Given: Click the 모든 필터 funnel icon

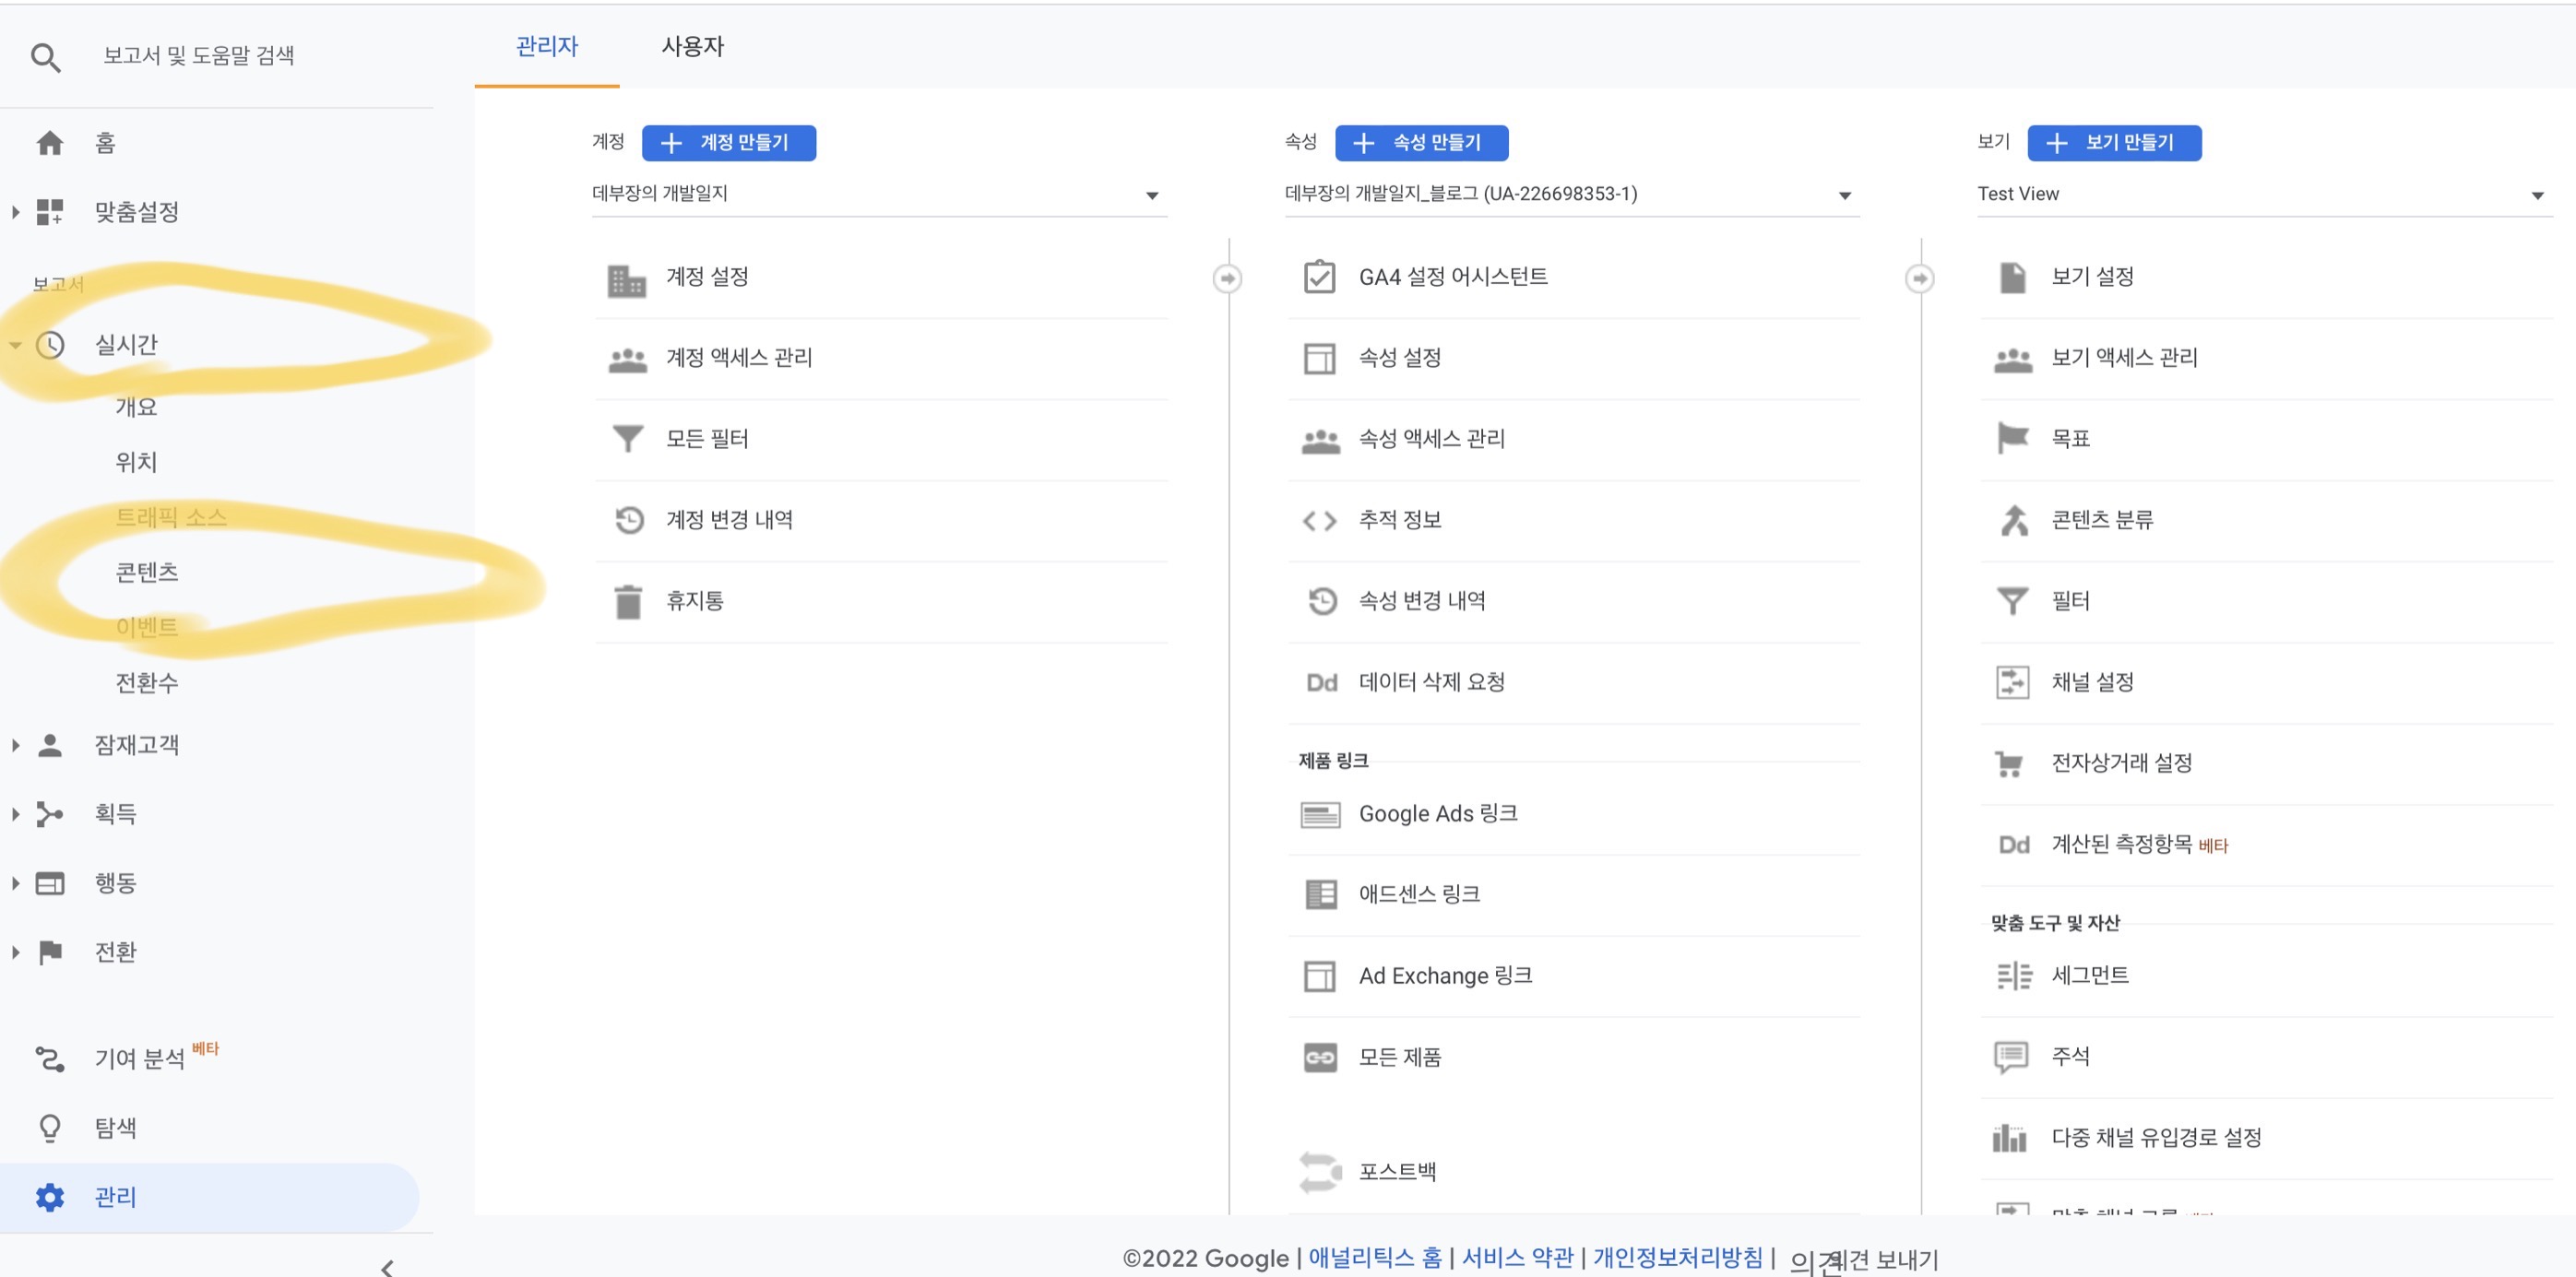Looking at the screenshot, I should point(628,439).
